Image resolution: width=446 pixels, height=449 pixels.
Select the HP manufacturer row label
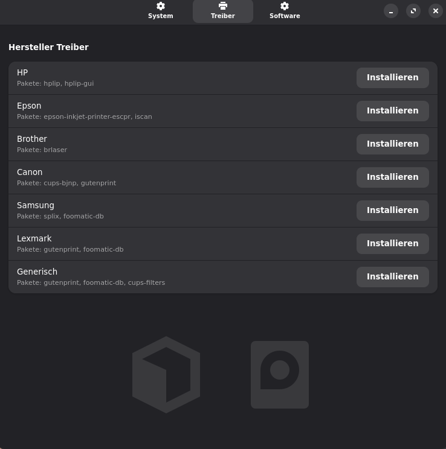(22, 72)
